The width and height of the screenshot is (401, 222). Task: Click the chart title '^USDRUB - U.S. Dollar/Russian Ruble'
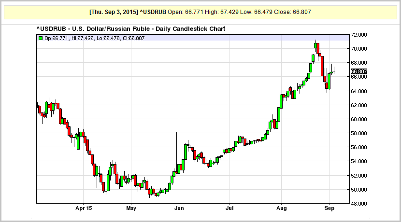pyautogui.click(x=93, y=29)
